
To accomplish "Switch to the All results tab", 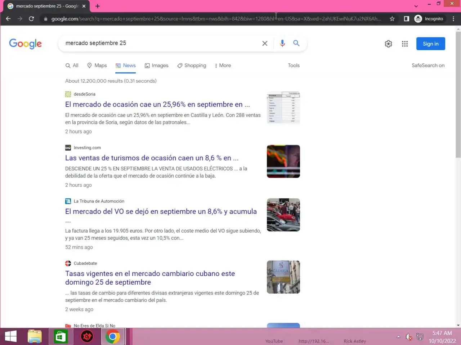I will pos(72,65).
